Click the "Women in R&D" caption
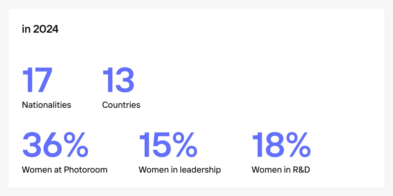Screen dimensions: 393x196 [281, 170]
